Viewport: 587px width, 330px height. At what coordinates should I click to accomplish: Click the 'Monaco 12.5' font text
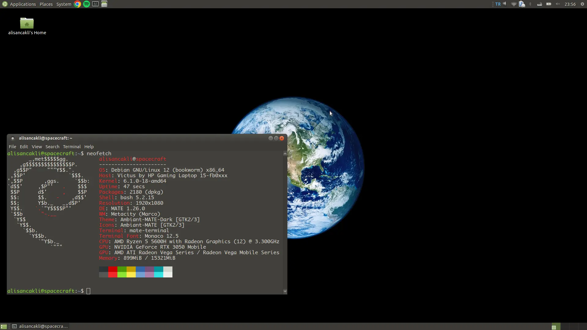pyautogui.click(x=161, y=236)
